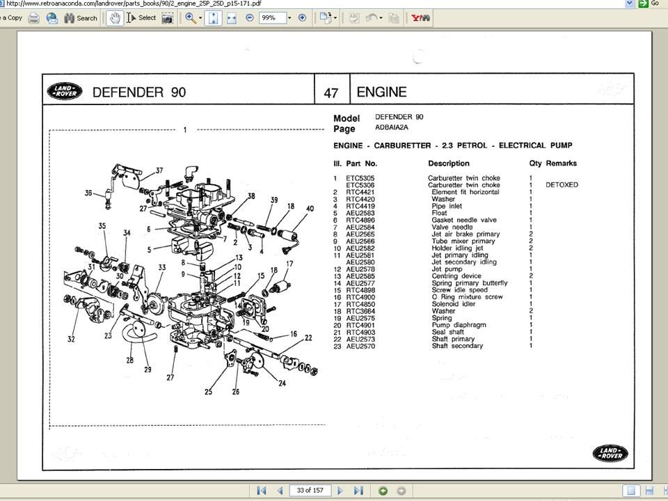Screen dimensions: 668x501
Task: Toggle Single Page layout in status bar
Action: coord(631,491)
